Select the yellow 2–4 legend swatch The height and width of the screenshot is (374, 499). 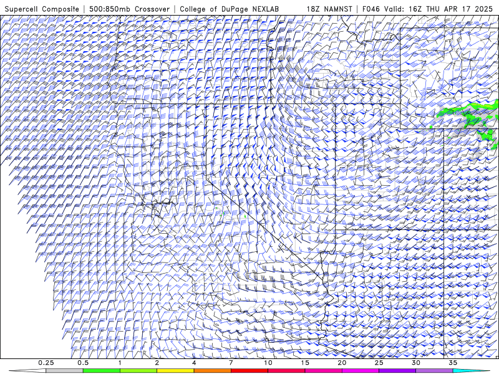[175, 371]
